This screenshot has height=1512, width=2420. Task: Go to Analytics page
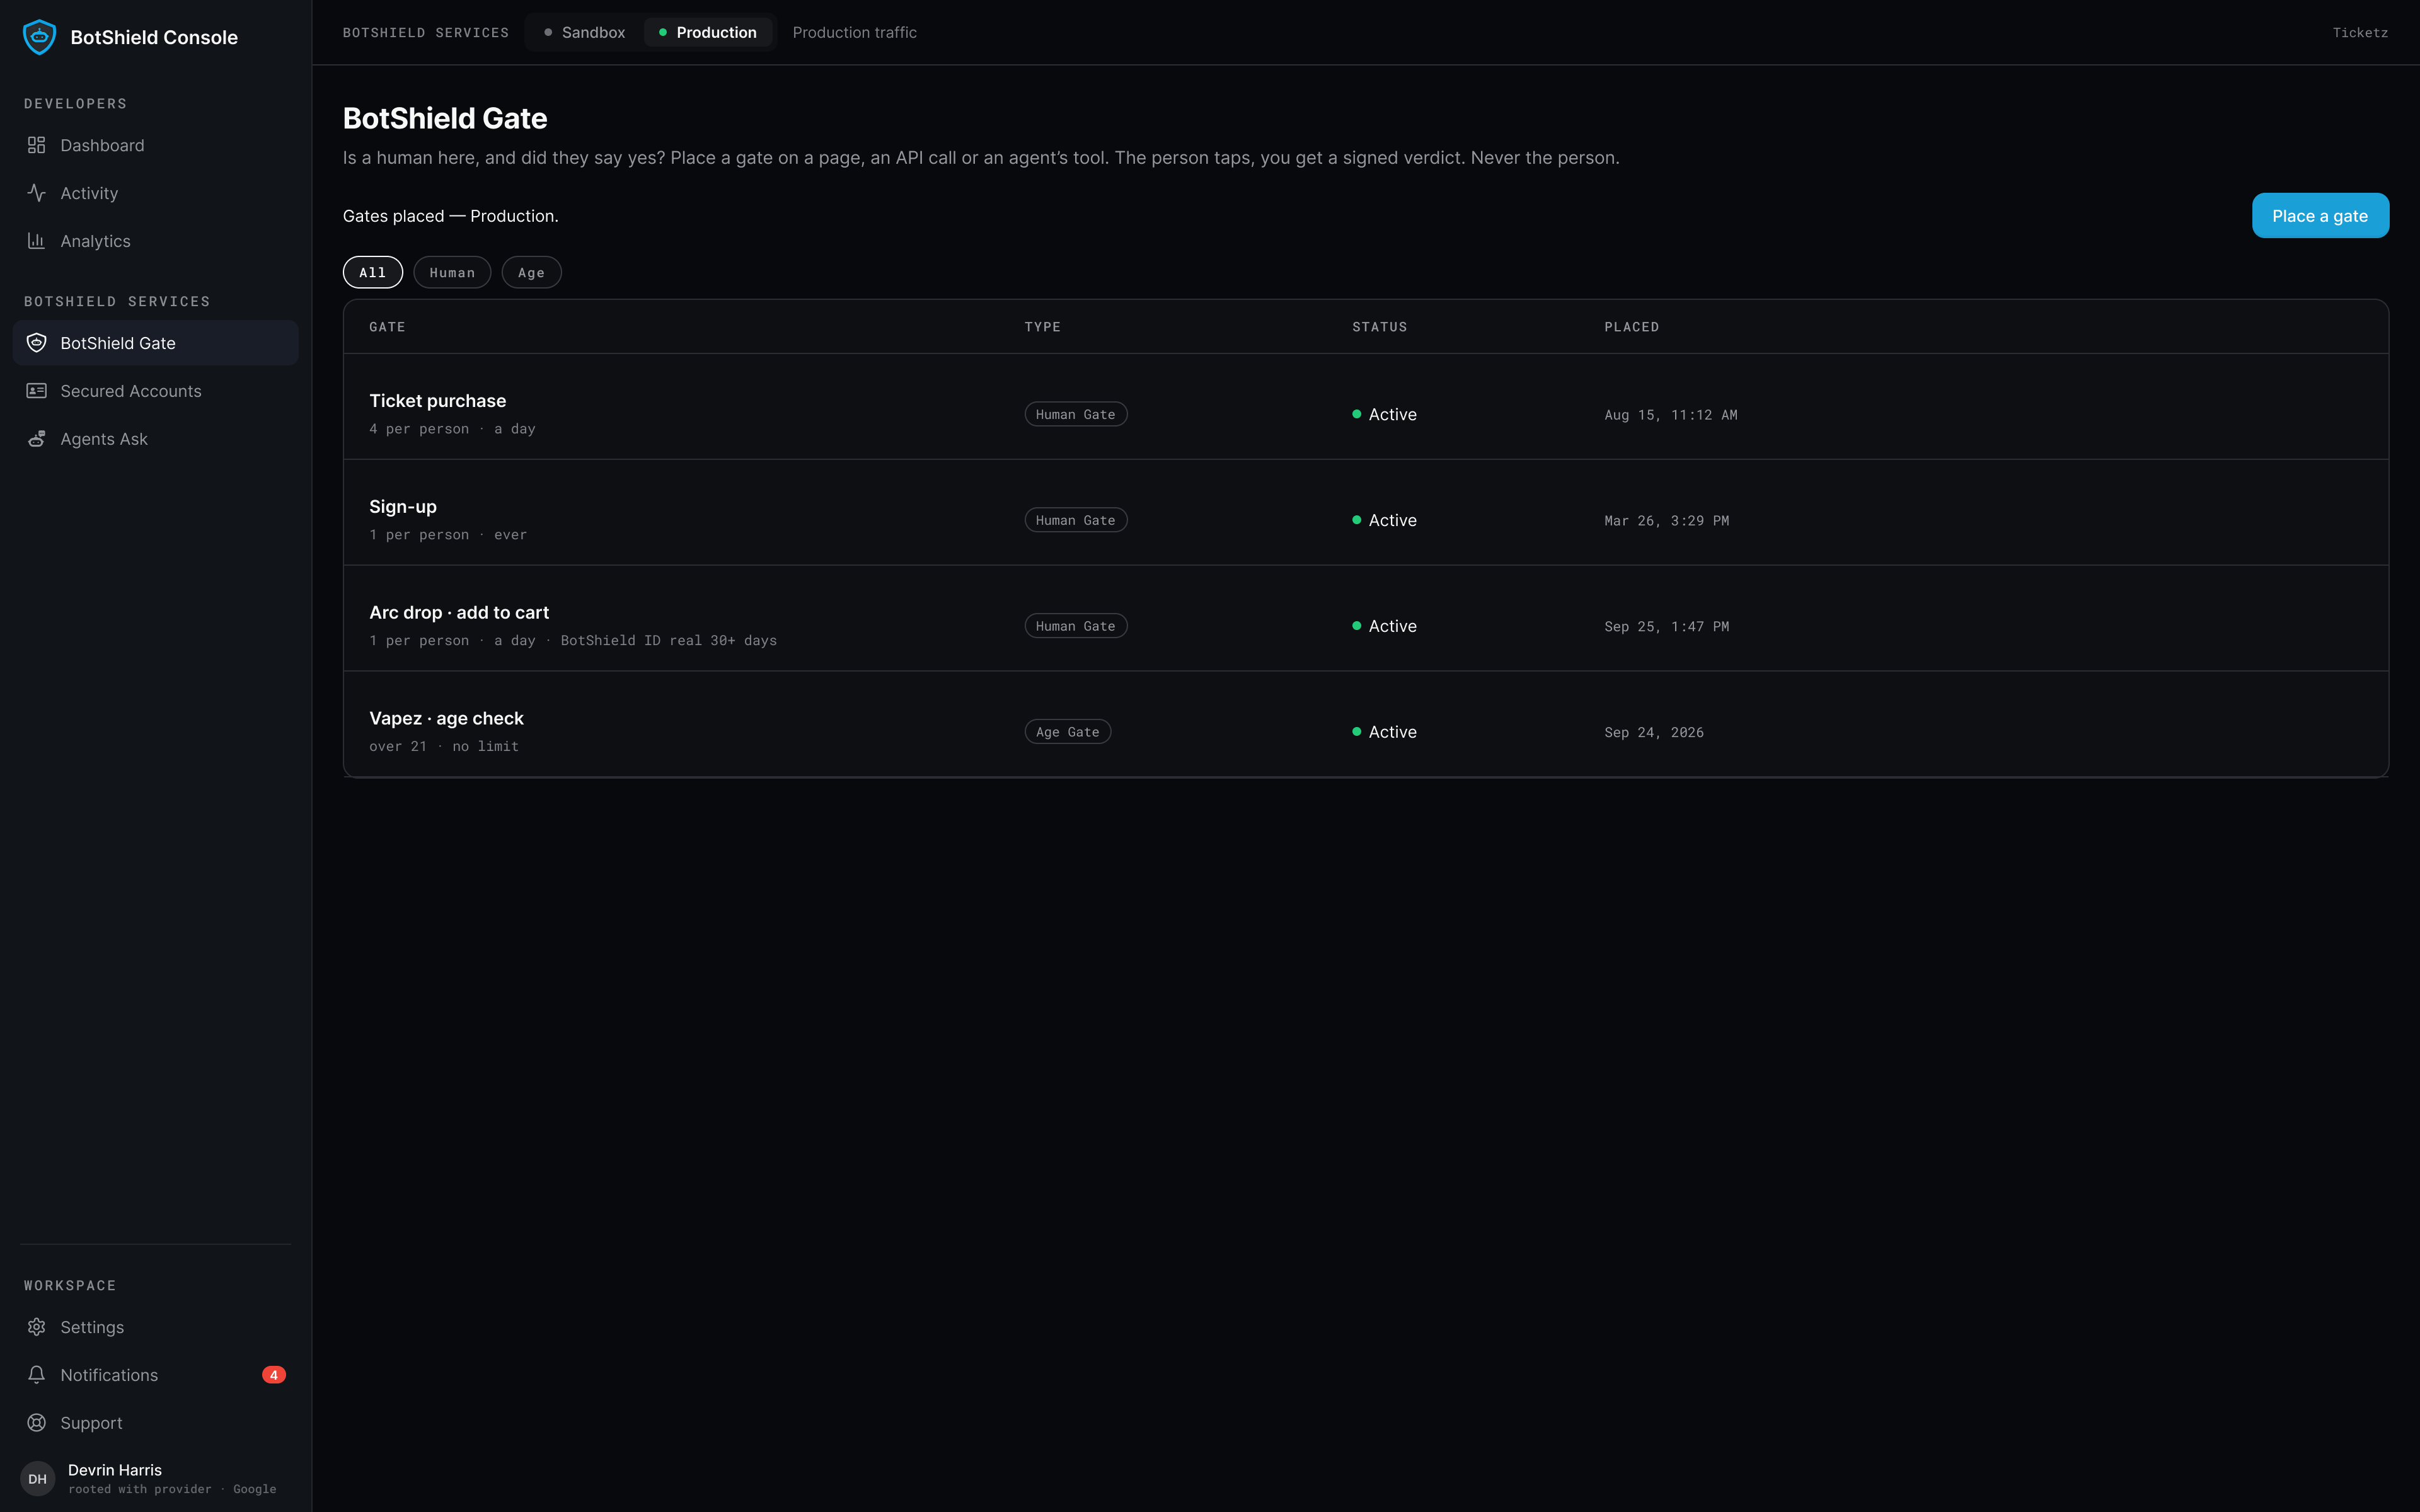[156, 241]
